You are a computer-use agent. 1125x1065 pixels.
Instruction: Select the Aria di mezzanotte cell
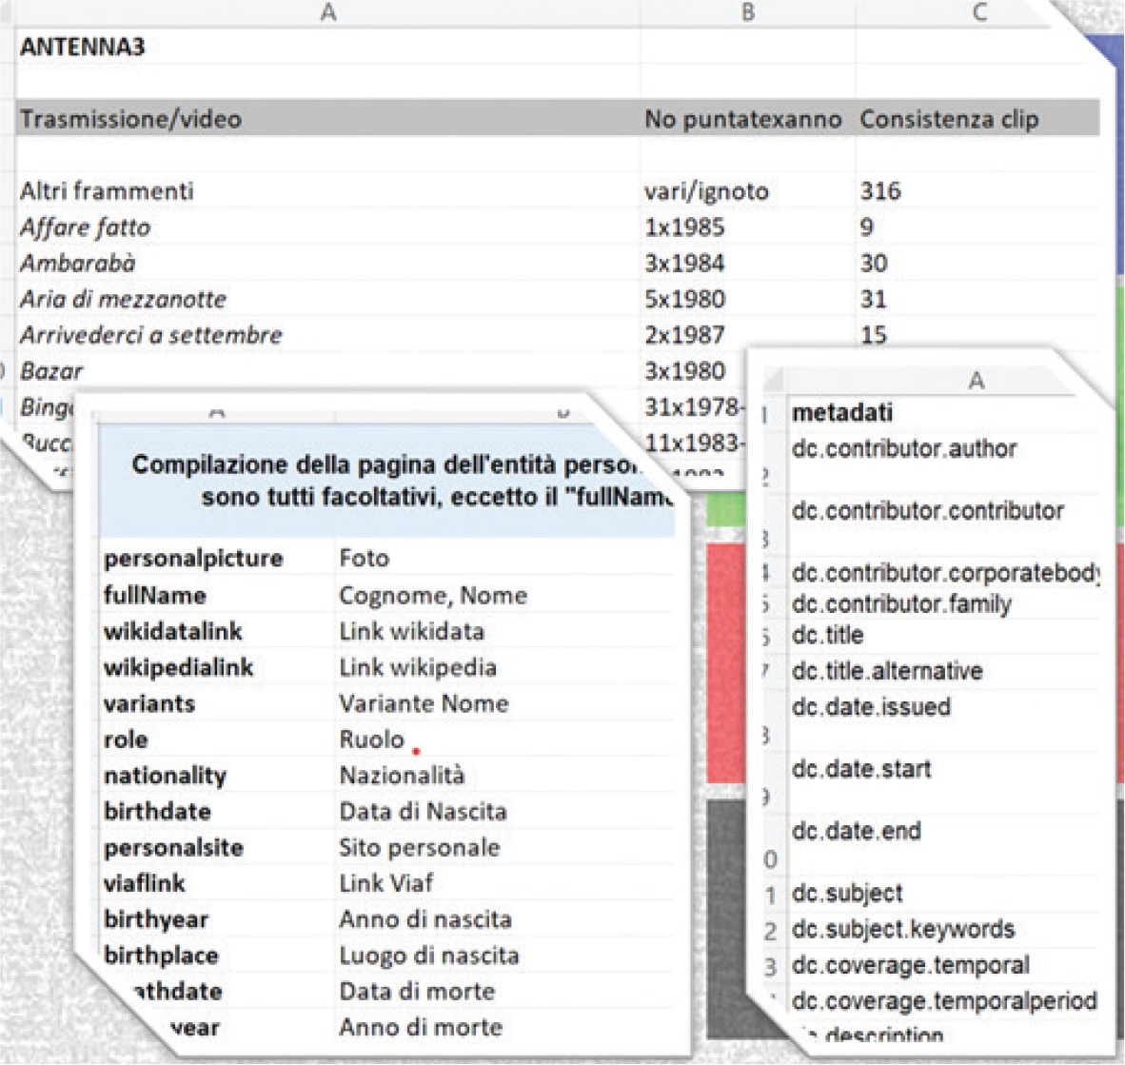(x=327, y=299)
